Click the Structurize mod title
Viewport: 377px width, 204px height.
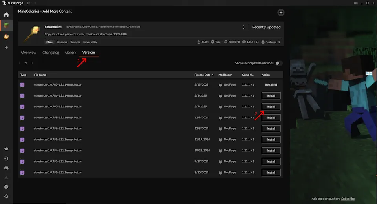[53, 27]
